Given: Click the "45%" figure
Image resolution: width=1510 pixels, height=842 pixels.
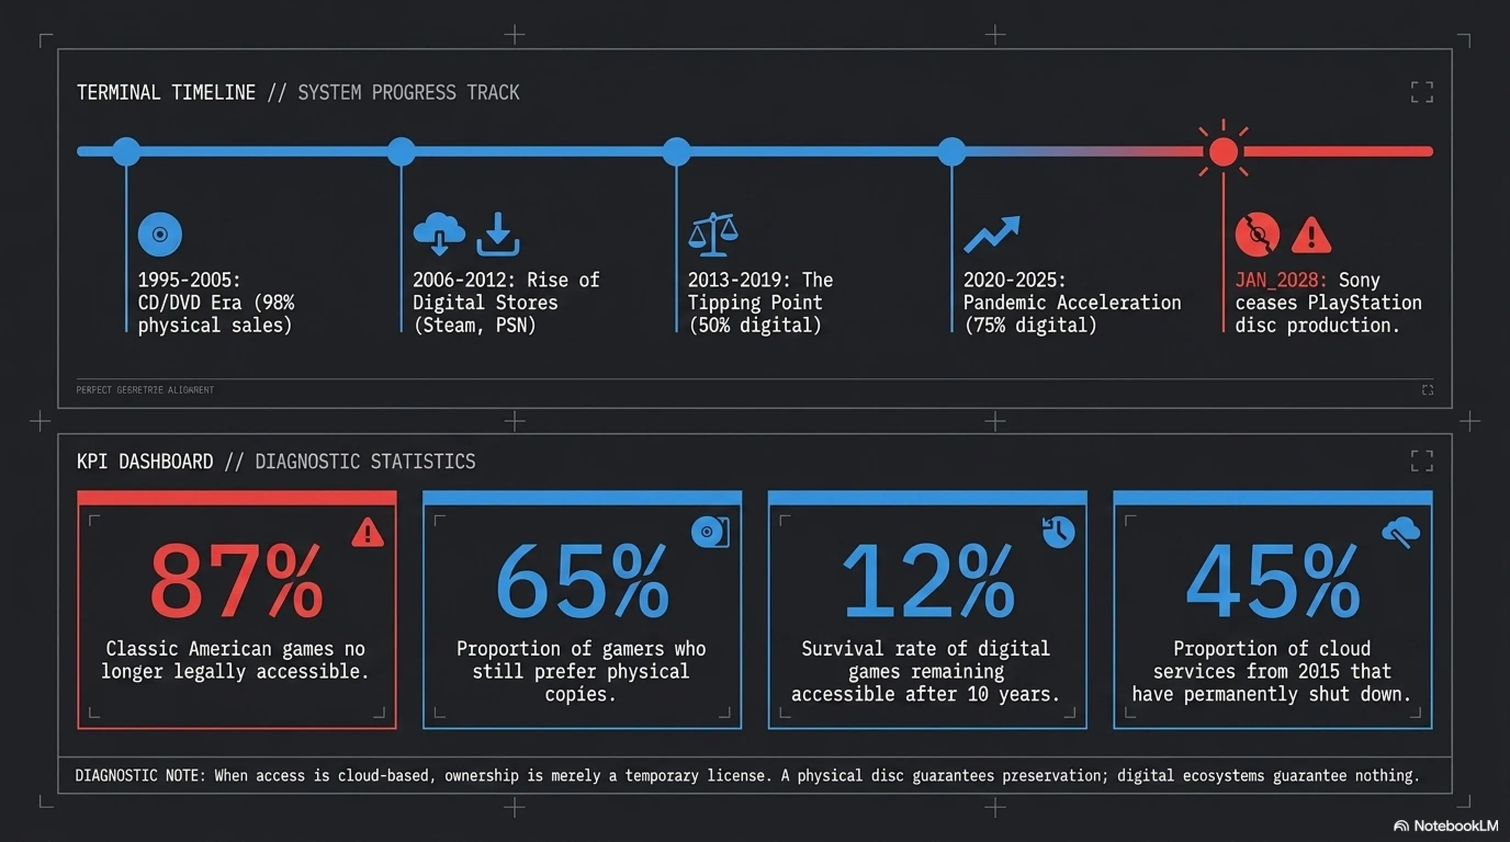Looking at the screenshot, I should [x=1272, y=581].
